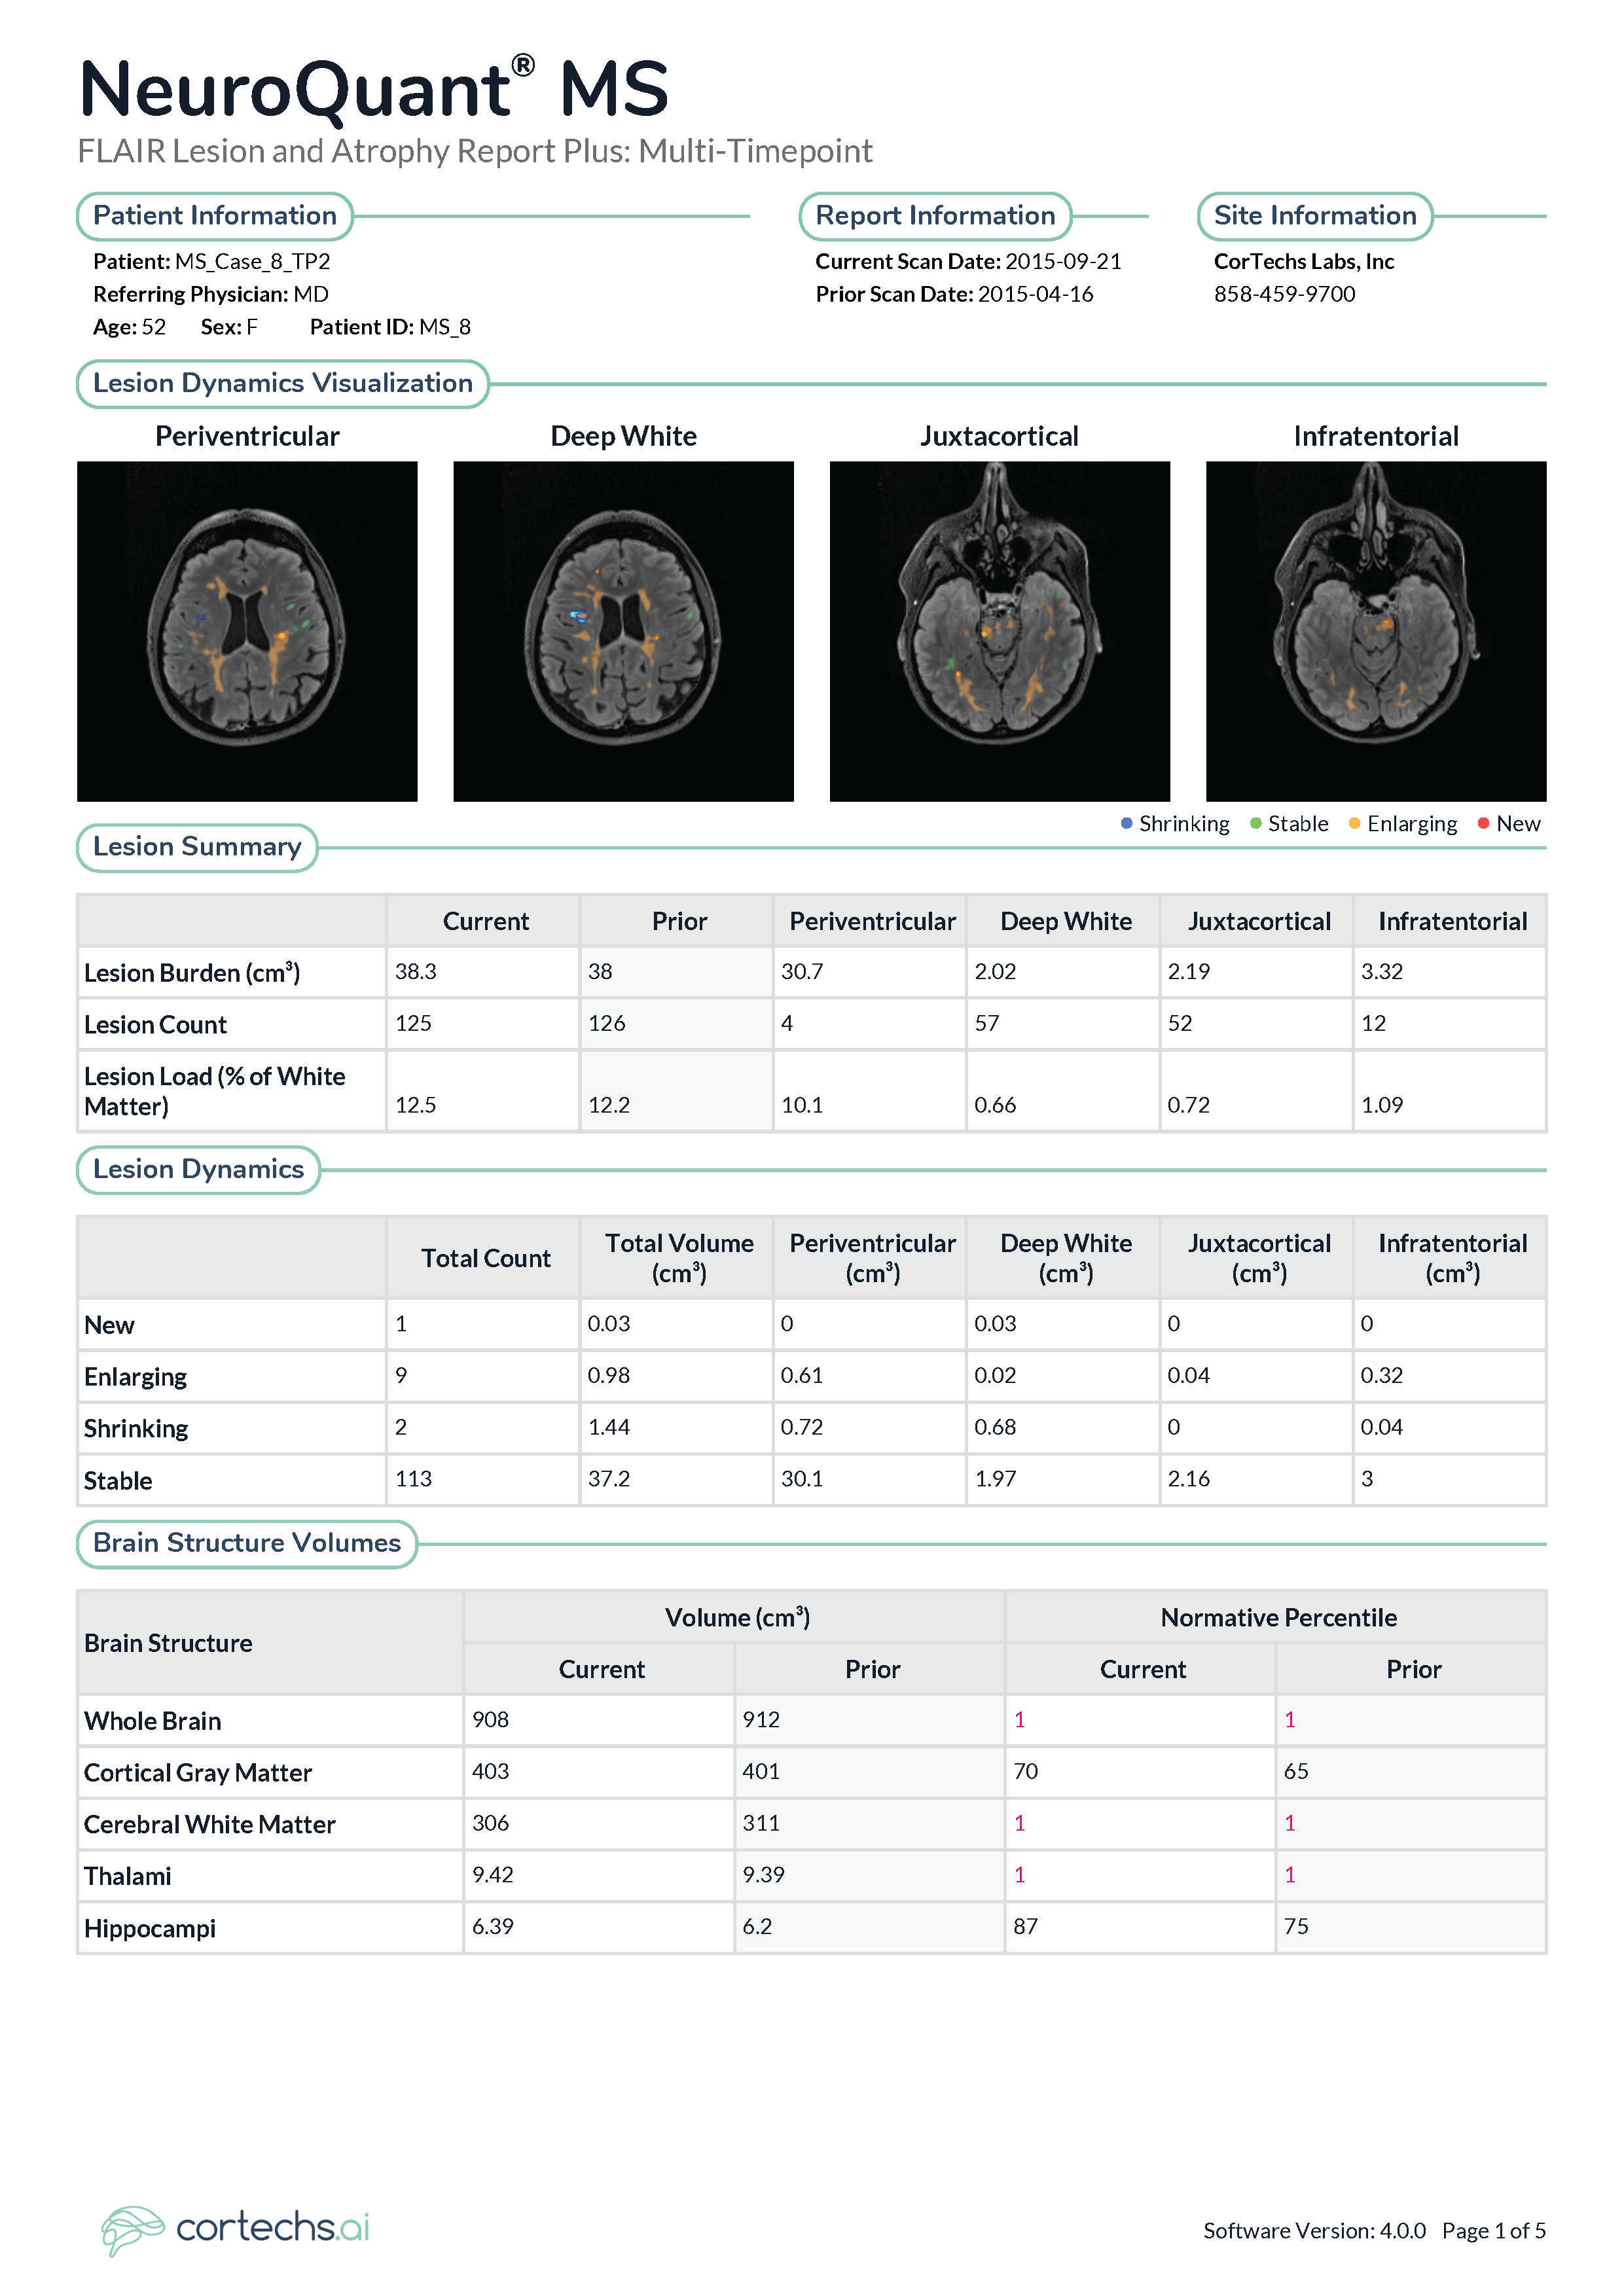Click phone number 858-459-9700

1285,295
